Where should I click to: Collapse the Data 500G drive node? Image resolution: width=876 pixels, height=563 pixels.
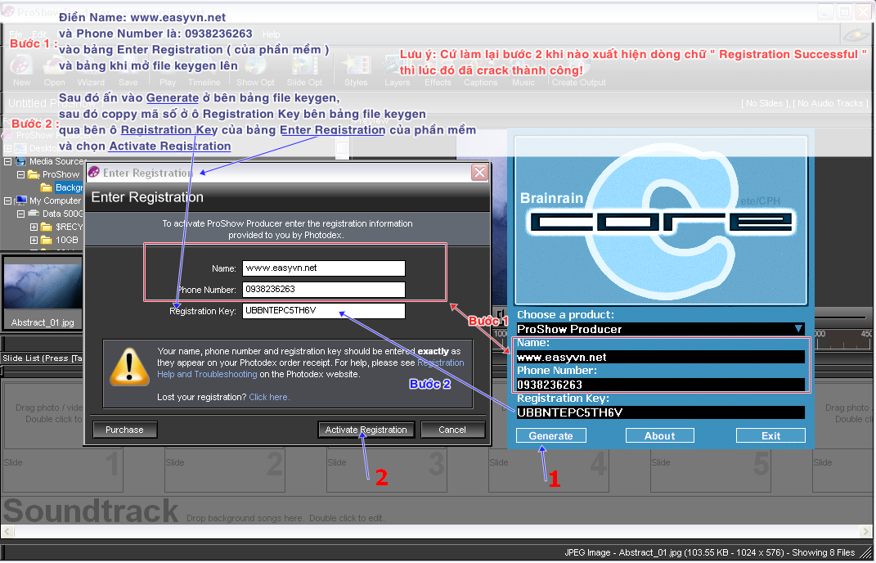tap(20, 214)
